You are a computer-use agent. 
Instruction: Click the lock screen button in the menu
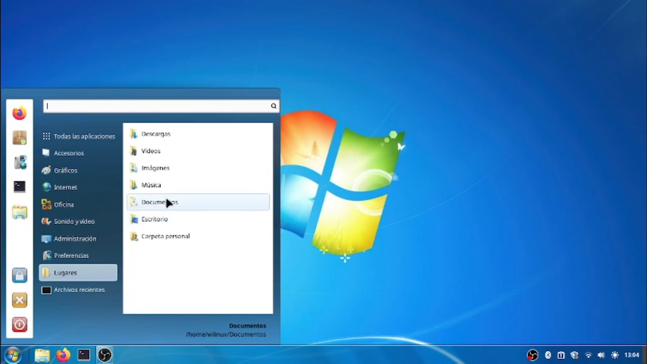[19, 276]
